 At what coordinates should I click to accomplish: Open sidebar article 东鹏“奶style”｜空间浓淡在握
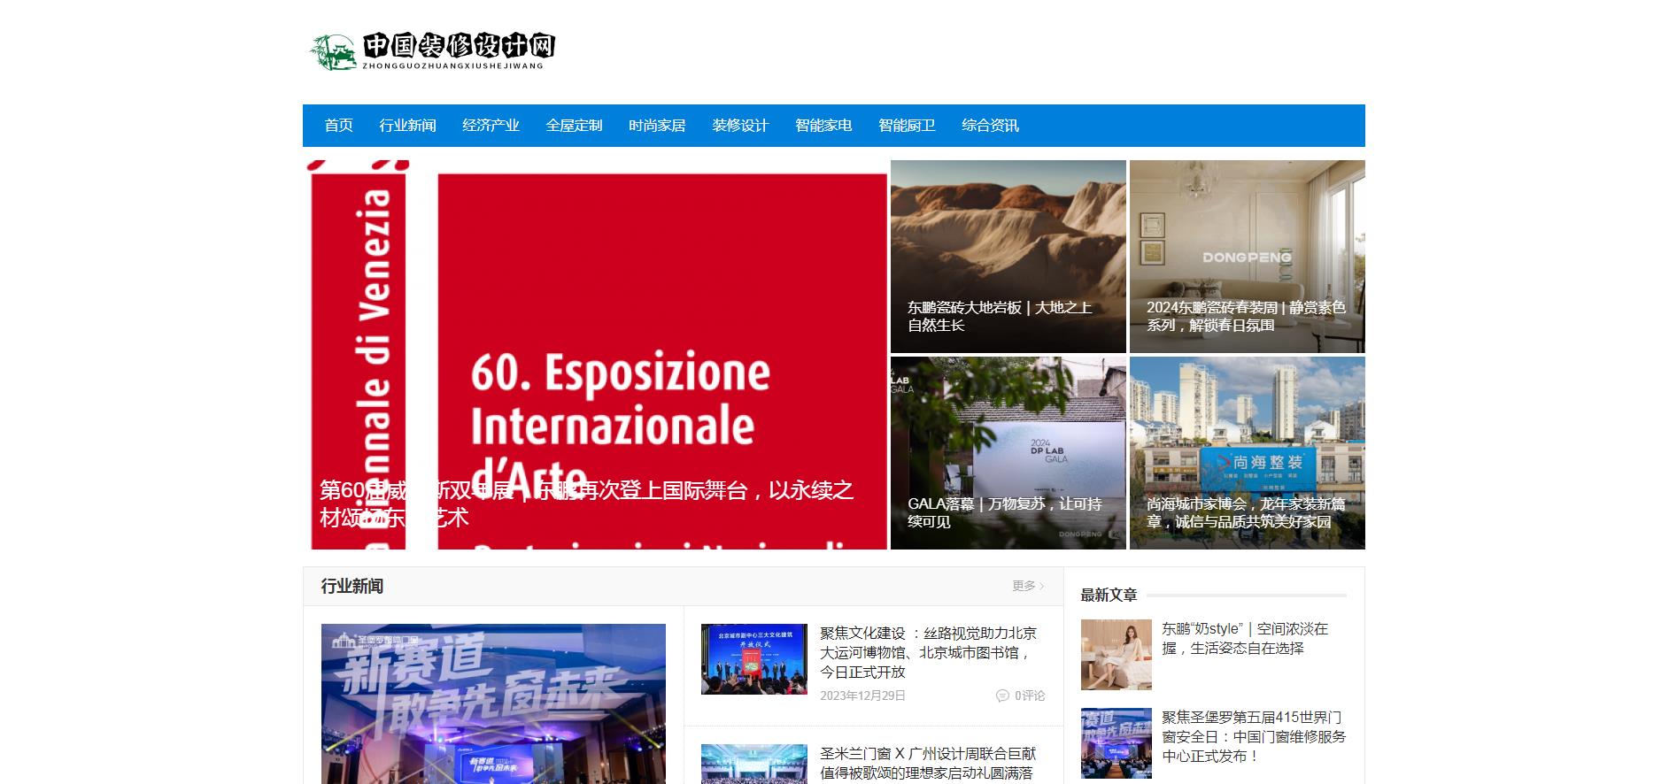(1245, 638)
